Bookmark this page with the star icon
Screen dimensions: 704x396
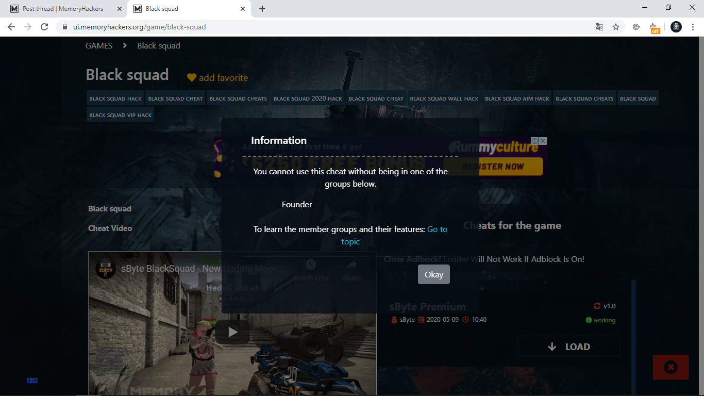click(616, 27)
